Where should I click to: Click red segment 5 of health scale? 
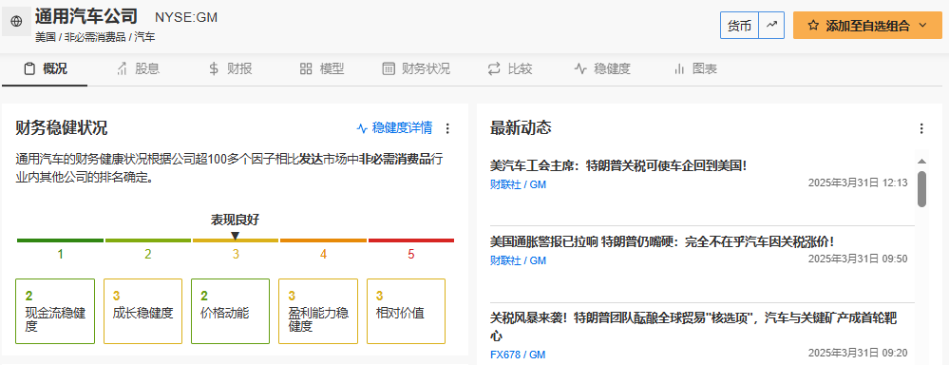click(x=411, y=240)
